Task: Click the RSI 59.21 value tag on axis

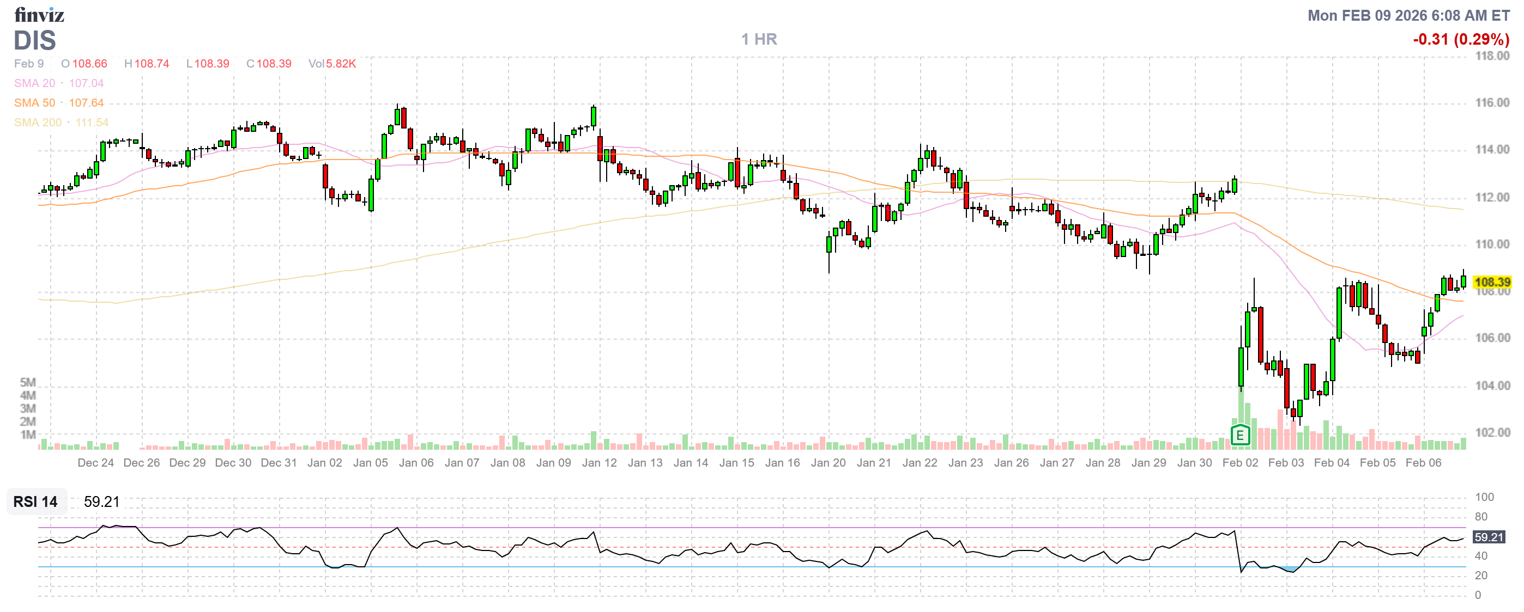Action: (x=1488, y=537)
